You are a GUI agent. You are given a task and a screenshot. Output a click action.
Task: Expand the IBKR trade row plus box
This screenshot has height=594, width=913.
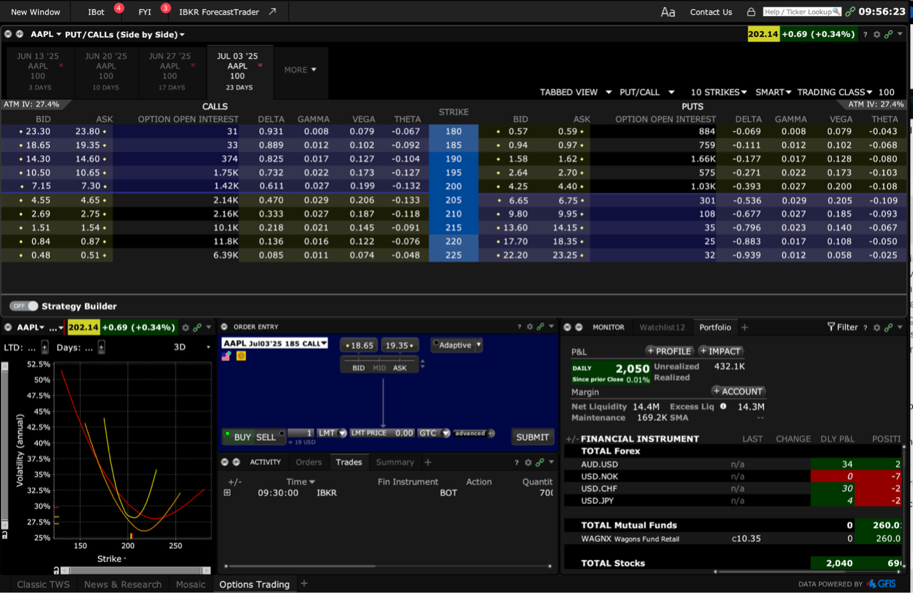227,493
